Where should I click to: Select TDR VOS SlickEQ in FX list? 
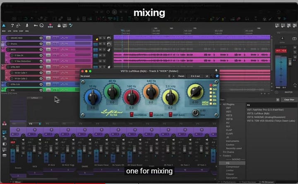[x=271, y=121]
